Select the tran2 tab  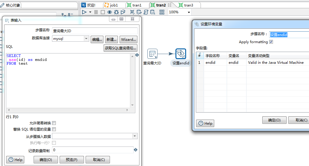[x=158, y=5]
